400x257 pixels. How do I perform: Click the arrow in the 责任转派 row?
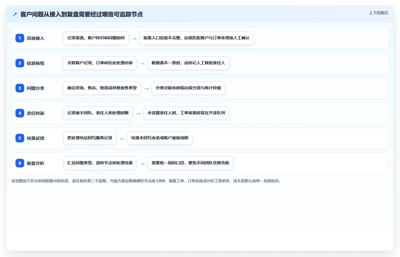pos(138,113)
